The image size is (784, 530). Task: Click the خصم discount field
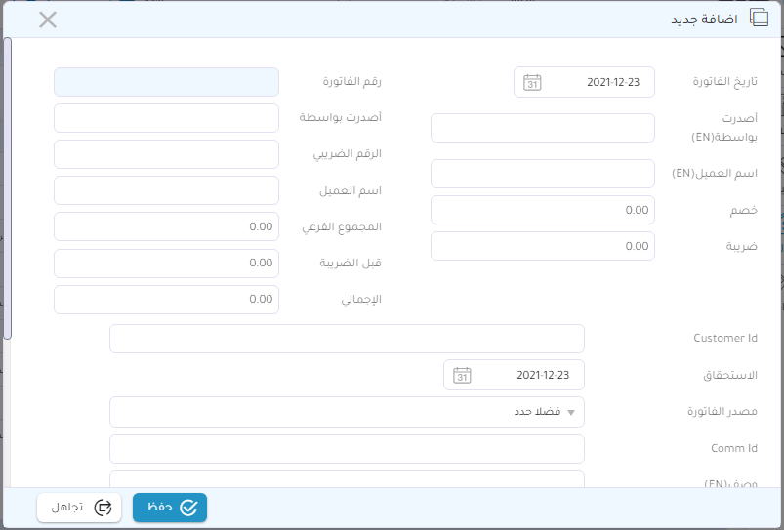542,210
